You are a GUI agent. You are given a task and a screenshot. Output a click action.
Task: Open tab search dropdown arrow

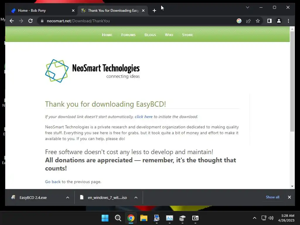click(x=247, y=7)
